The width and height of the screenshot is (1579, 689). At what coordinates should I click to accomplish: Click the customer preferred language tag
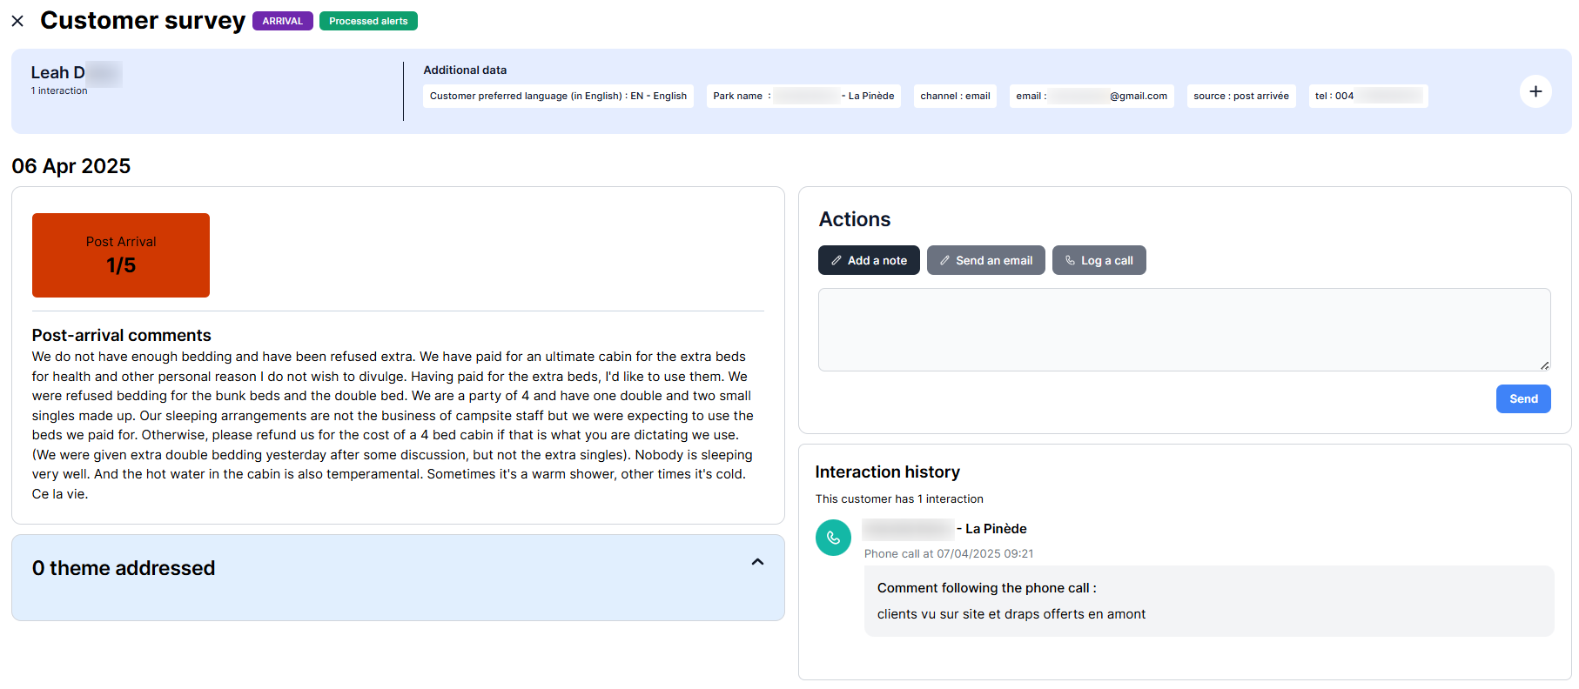click(558, 96)
